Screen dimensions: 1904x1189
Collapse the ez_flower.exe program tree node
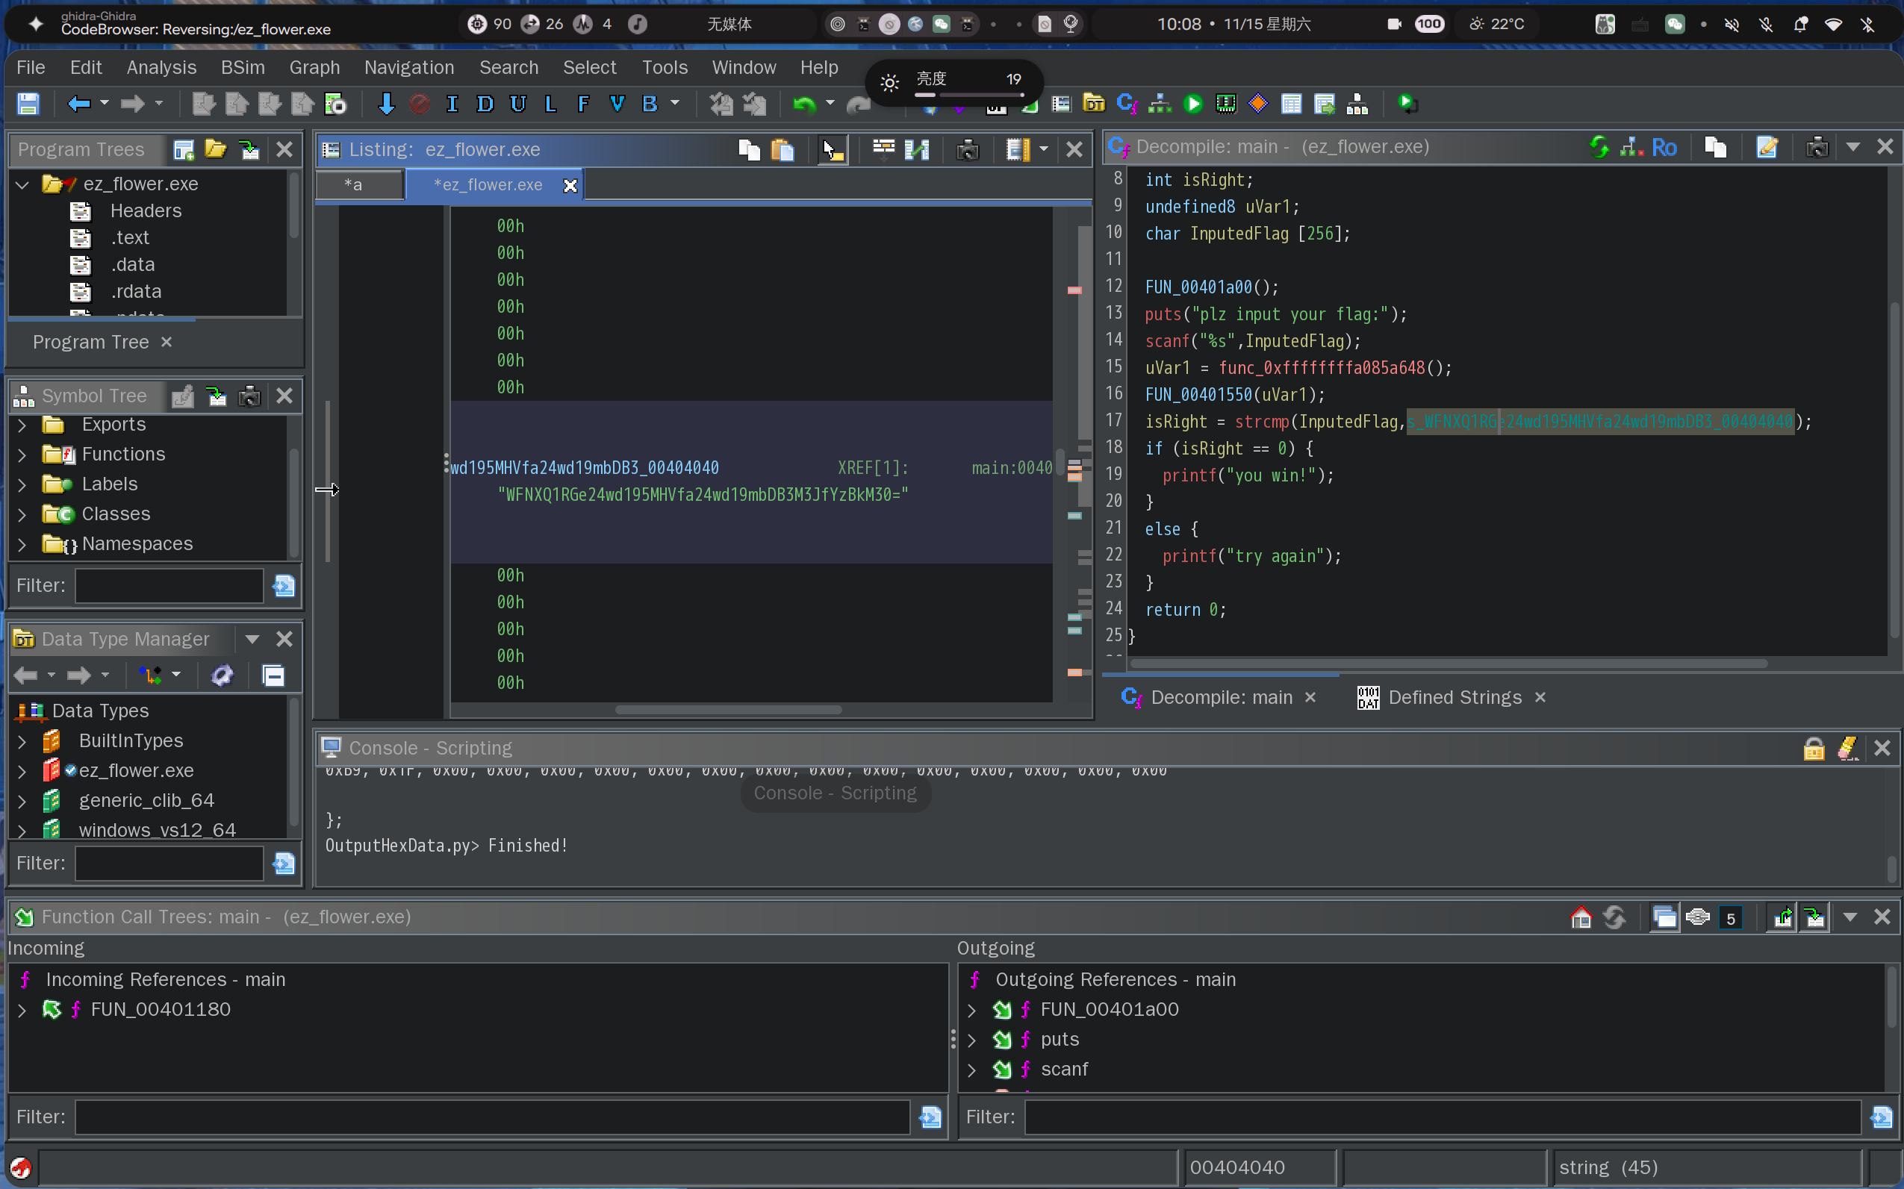pos(22,185)
